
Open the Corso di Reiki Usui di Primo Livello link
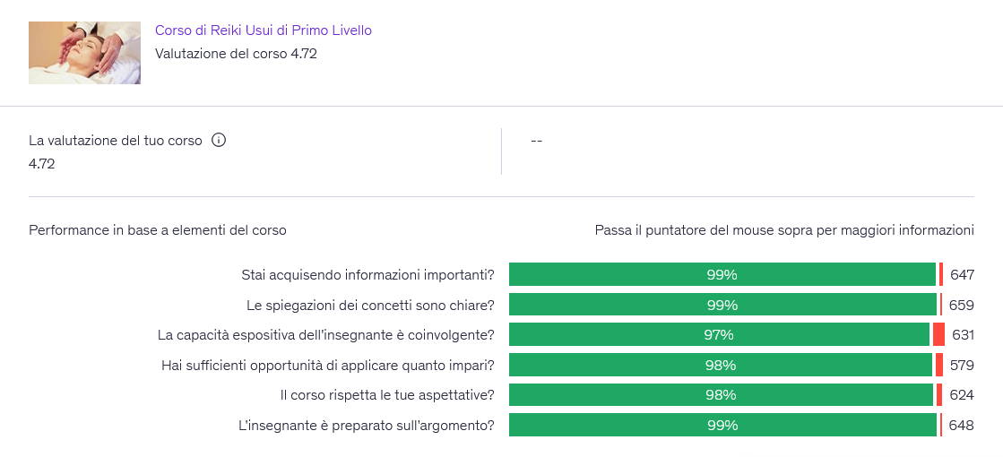(263, 30)
